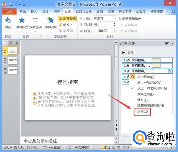
Task: Switch to the Home tab
Action: click(23, 11)
